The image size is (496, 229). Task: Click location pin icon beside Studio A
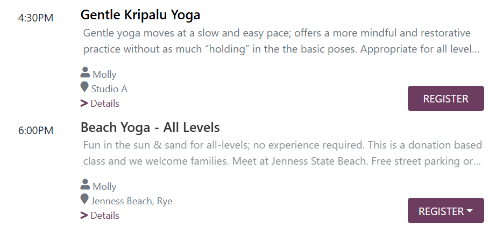pyautogui.click(x=84, y=87)
